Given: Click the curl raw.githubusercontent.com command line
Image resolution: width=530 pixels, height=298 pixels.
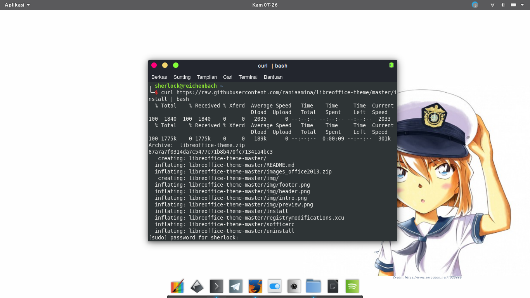Looking at the screenshot, I should [273, 95].
